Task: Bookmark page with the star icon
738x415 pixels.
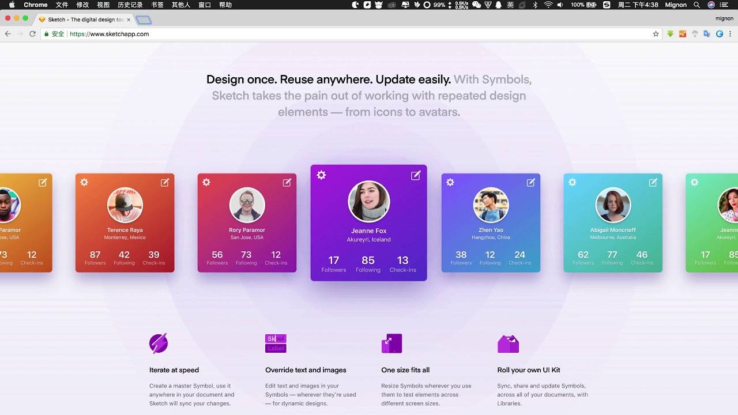Action: (x=656, y=34)
